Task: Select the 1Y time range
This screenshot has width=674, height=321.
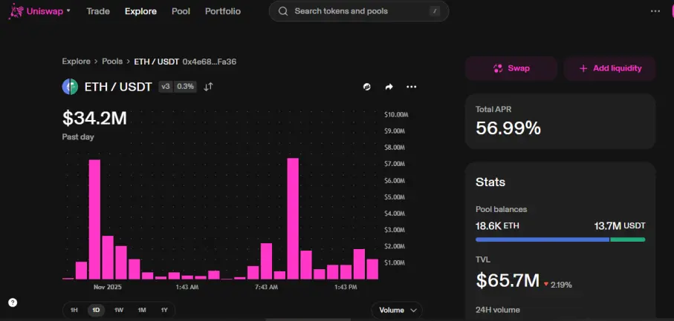Action: (164, 310)
